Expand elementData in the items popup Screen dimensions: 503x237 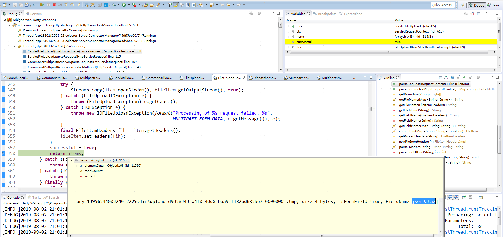(x=76, y=166)
